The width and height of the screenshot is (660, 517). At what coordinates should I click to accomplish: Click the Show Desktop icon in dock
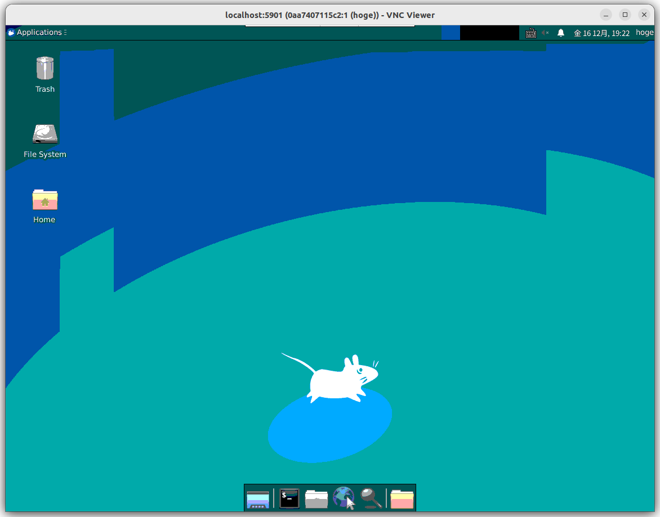tap(257, 499)
